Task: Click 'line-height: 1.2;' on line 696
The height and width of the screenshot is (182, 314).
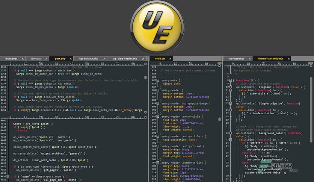Action: 176,126
